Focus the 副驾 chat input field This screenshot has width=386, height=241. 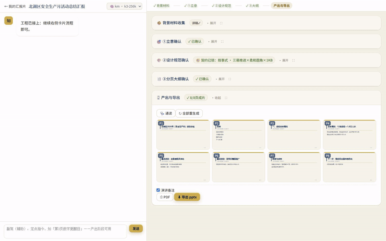point(65,231)
